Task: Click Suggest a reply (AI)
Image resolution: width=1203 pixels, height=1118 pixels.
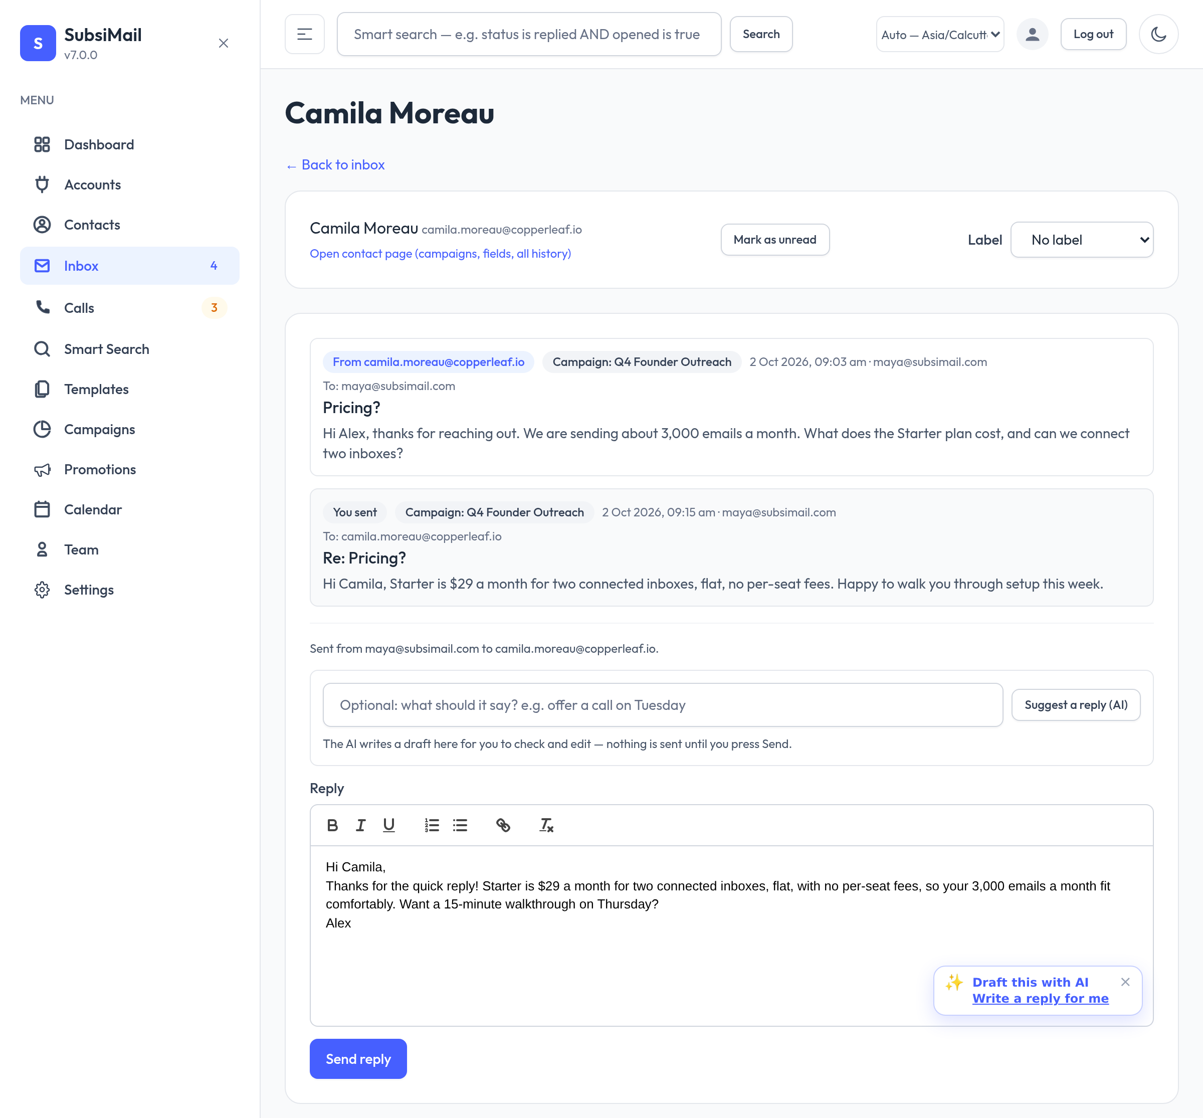Action: point(1076,705)
